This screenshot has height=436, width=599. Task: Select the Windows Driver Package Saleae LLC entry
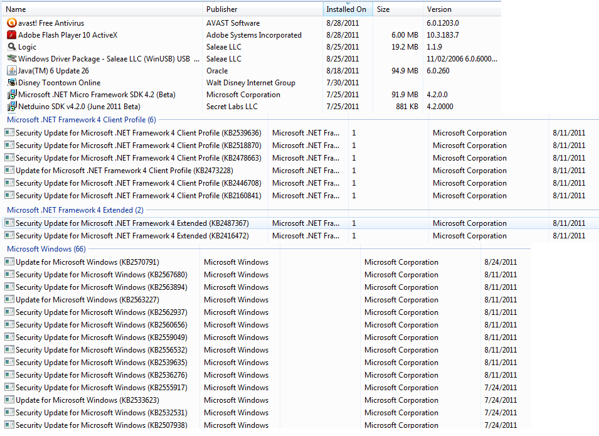(109, 58)
